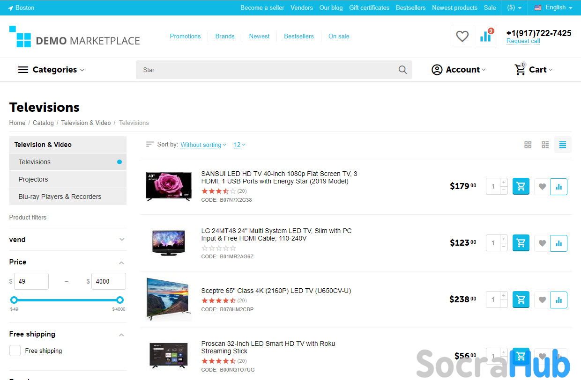581x380 pixels.
Task: Add Sceptre 65" TV to cart
Action: (521, 300)
